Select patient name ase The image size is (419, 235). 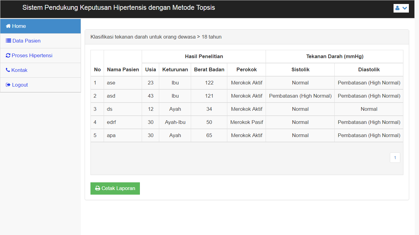tap(111, 83)
